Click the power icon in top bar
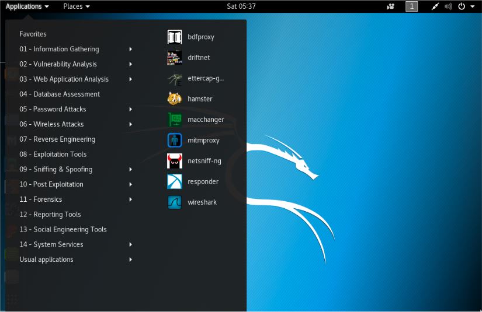482x312 pixels. (462, 6)
